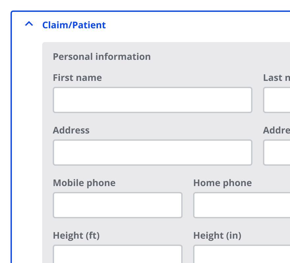Click into the Last name field
This screenshot has height=263, width=290.
(277, 100)
